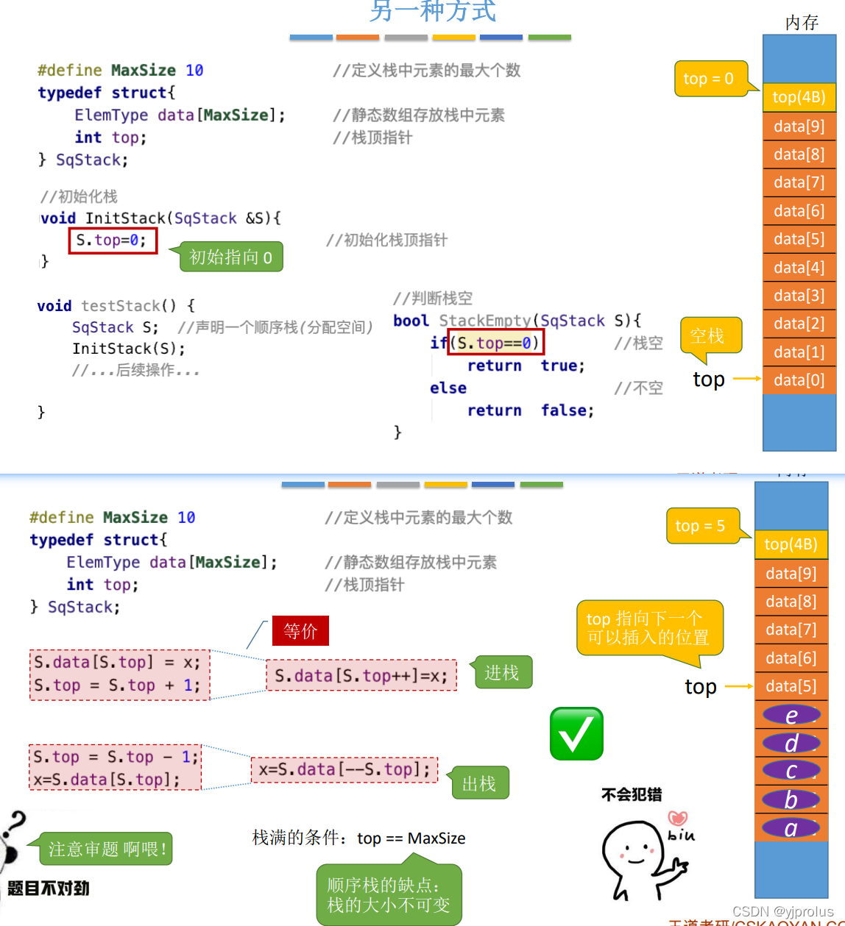Open the CSDN @yjprolus watermark link

[784, 912]
